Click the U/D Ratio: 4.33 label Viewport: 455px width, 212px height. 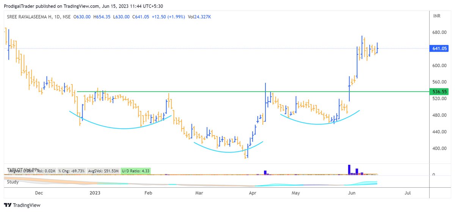[x=136, y=171]
